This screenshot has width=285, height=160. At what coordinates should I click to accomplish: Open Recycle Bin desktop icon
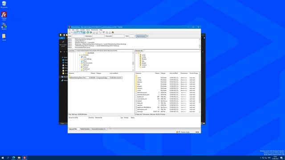coord(4,4)
